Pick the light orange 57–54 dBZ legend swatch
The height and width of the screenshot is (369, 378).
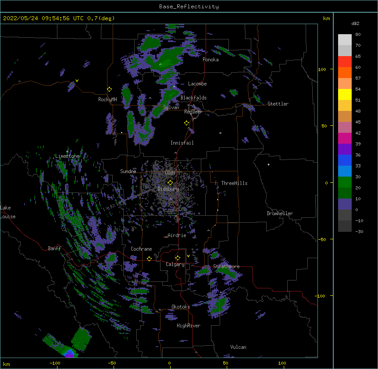[345, 84]
